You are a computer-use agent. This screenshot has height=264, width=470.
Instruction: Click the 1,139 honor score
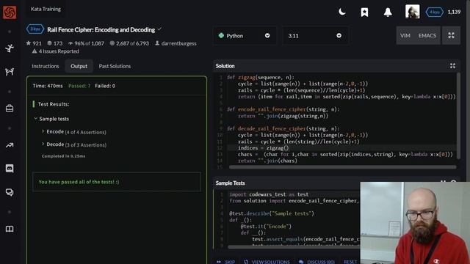coord(454,12)
